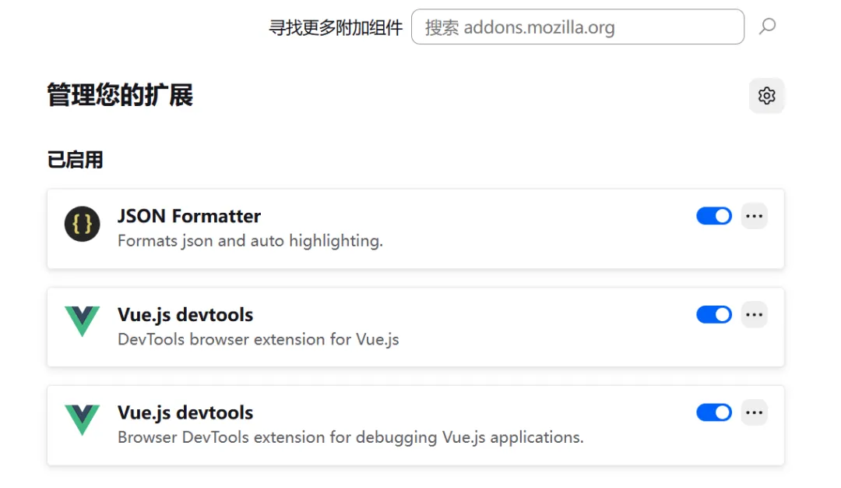Select the Vue.js devtools title in the last card
This screenshot has height=488, width=841.
pyautogui.click(x=185, y=412)
